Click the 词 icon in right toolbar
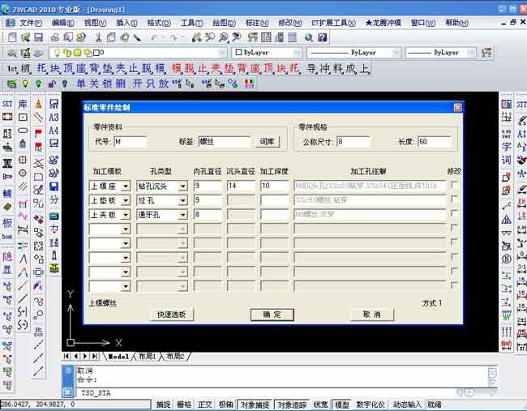Screen dimensions: 527x411 (x=507, y=161)
